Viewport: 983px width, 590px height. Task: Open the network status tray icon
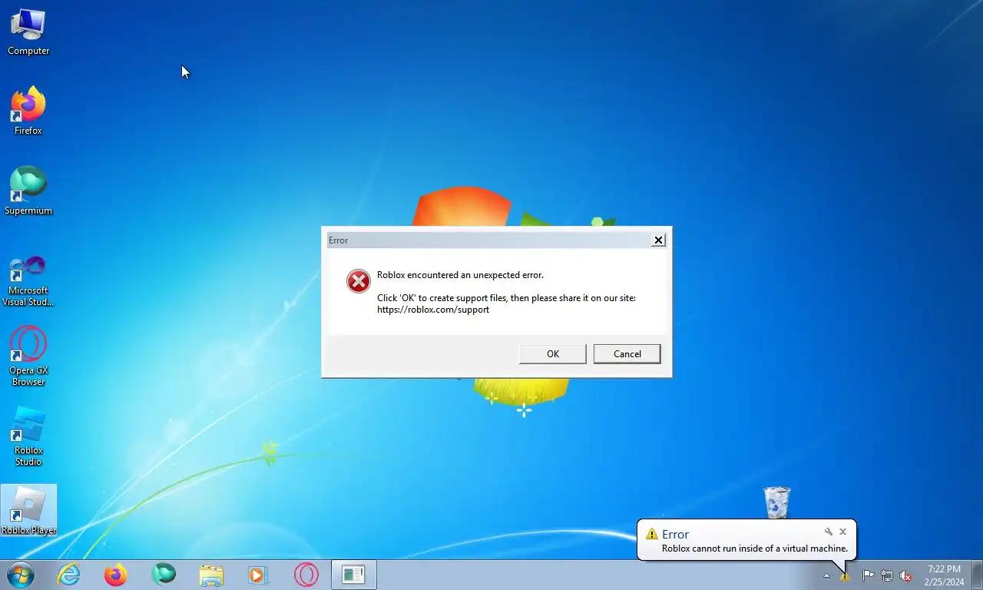coord(887,575)
